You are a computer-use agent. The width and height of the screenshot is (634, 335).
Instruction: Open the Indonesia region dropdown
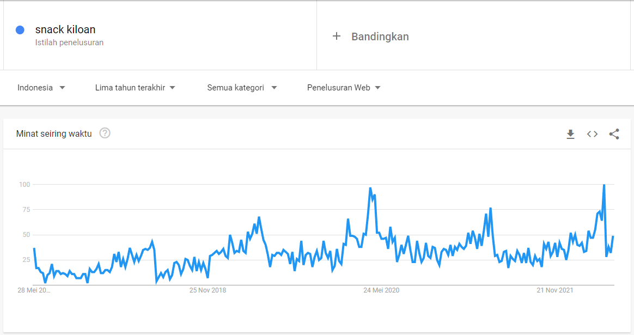click(41, 87)
